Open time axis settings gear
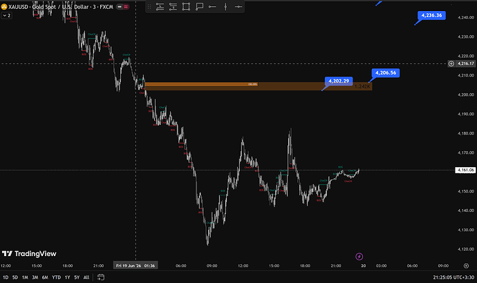Screen dimensions: 477x283 [x=466, y=266]
